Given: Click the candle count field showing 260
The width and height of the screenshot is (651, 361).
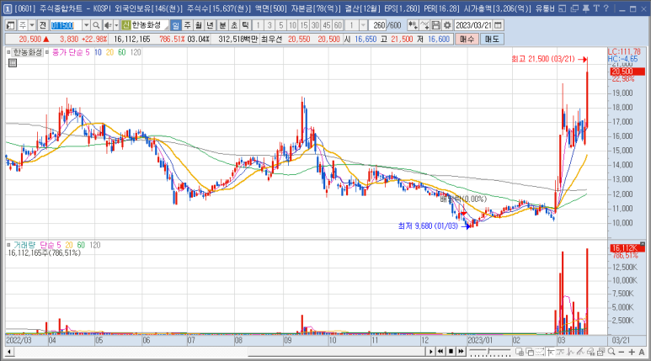Looking at the screenshot, I should click(x=378, y=25).
